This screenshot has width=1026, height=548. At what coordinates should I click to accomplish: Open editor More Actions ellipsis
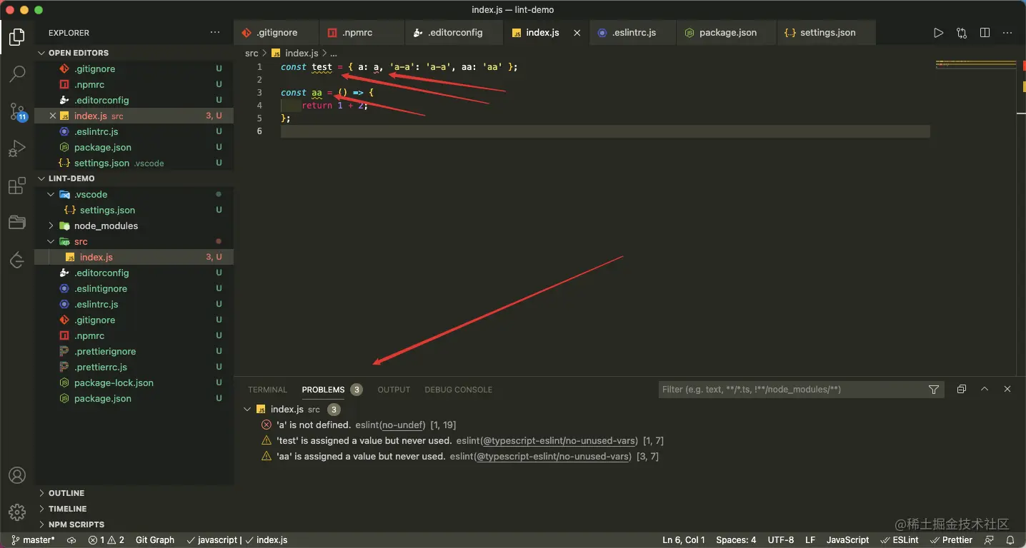coord(1007,33)
